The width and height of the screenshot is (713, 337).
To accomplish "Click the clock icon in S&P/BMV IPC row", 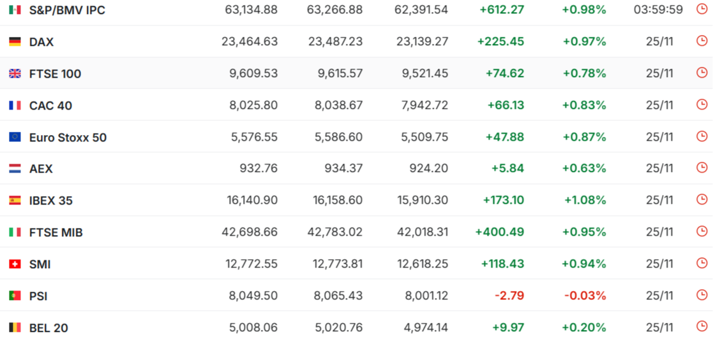I will coord(702,9).
